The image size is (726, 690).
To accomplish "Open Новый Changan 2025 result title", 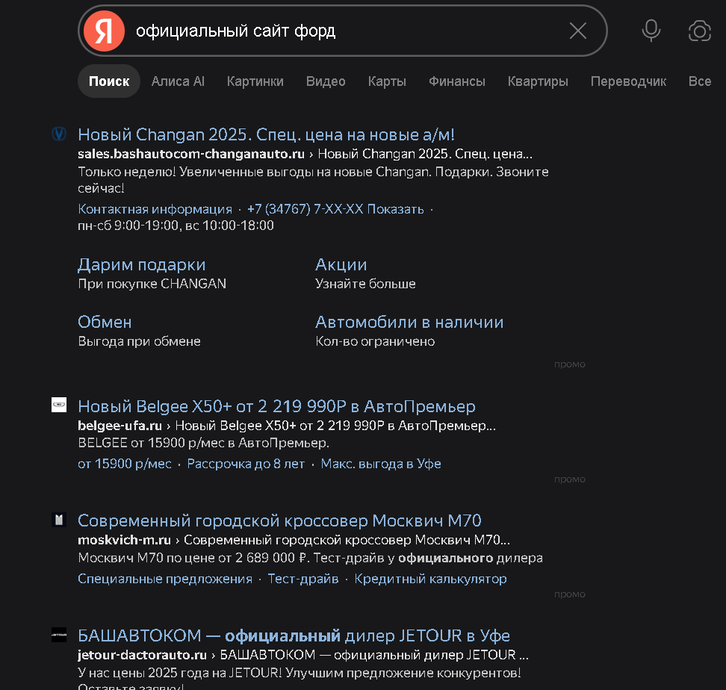I will (x=266, y=134).
